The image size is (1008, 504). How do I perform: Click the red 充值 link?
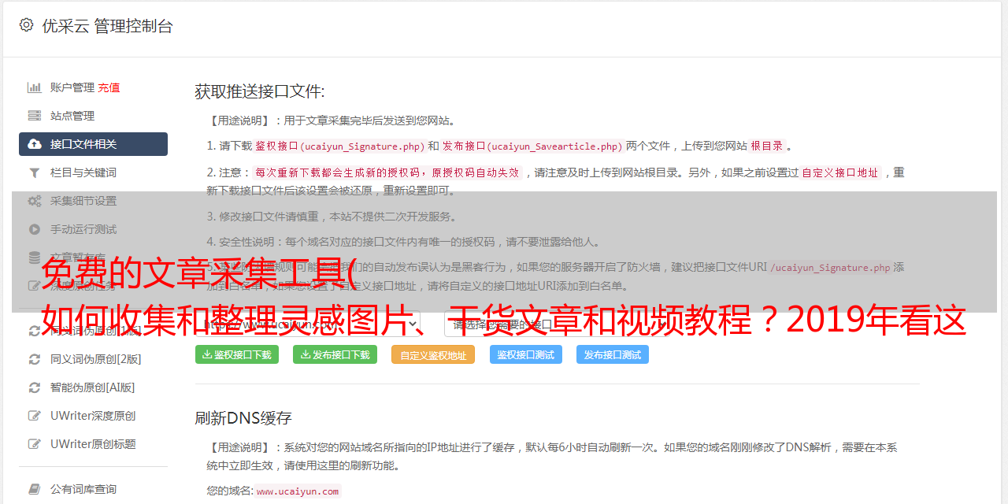click(109, 87)
